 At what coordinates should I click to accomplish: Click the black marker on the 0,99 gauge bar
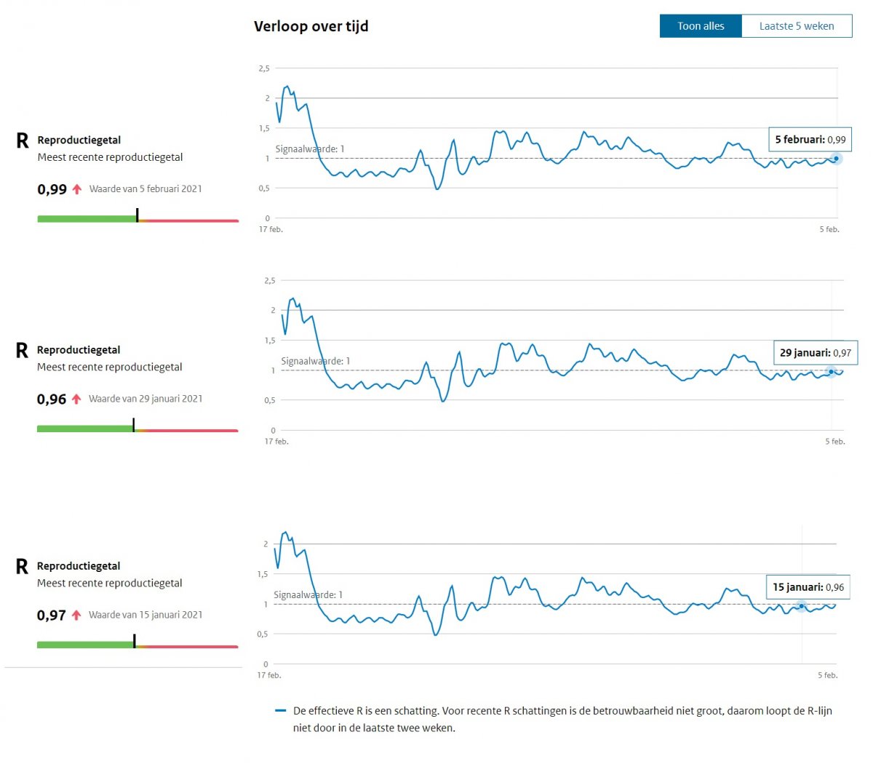point(137,215)
